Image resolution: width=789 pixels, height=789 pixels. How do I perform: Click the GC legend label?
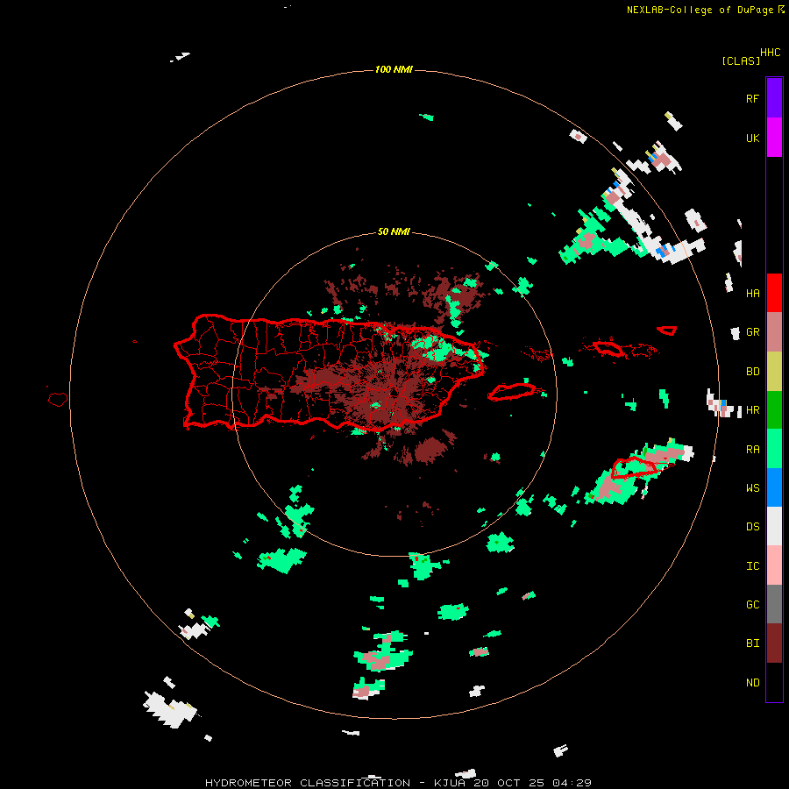click(752, 604)
